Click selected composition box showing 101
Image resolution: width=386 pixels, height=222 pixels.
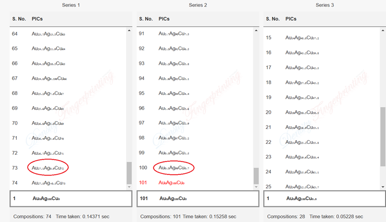tap(197, 198)
